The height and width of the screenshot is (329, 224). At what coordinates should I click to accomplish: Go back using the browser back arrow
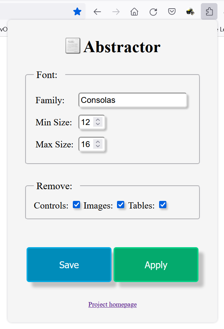click(97, 12)
